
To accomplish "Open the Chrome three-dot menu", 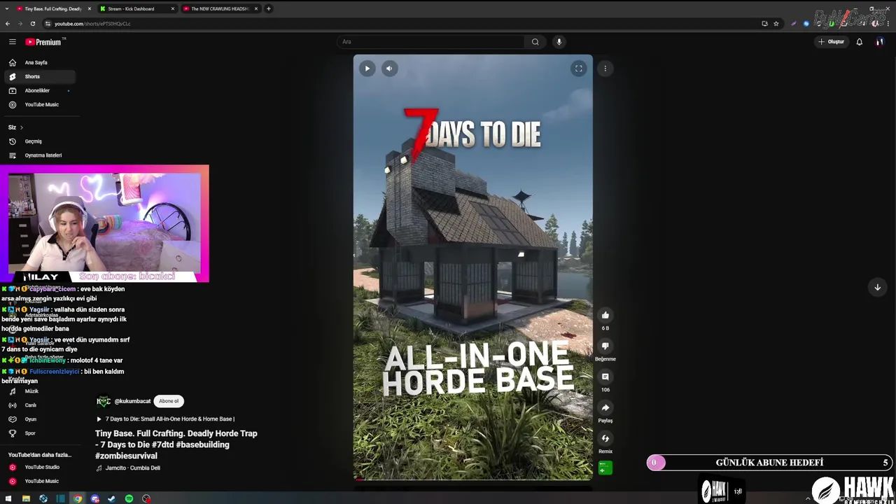I will click(888, 24).
